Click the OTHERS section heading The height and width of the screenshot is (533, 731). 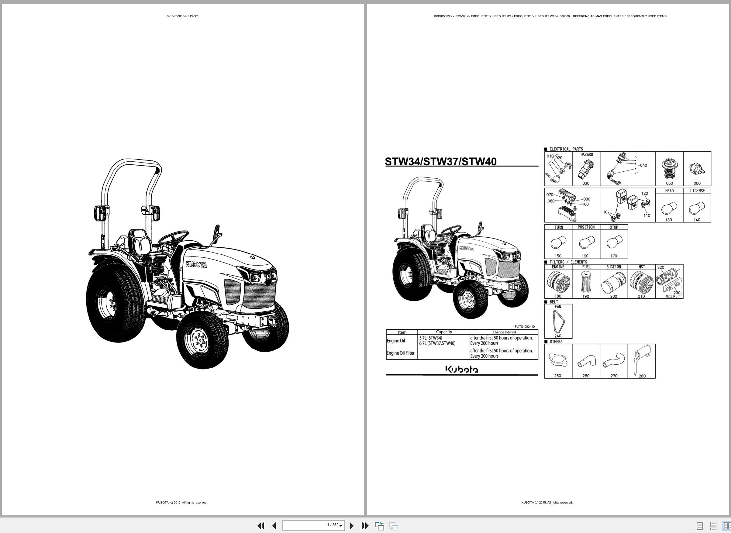pyautogui.click(x=556, y=342)
